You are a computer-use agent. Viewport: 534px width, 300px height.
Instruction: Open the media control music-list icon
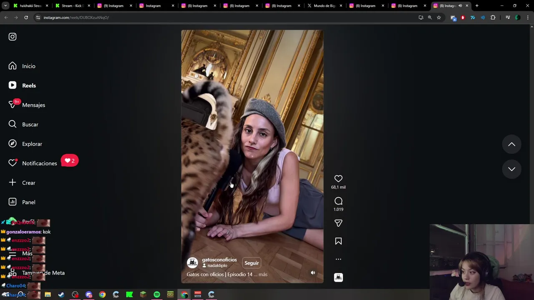tap(508, 17)
